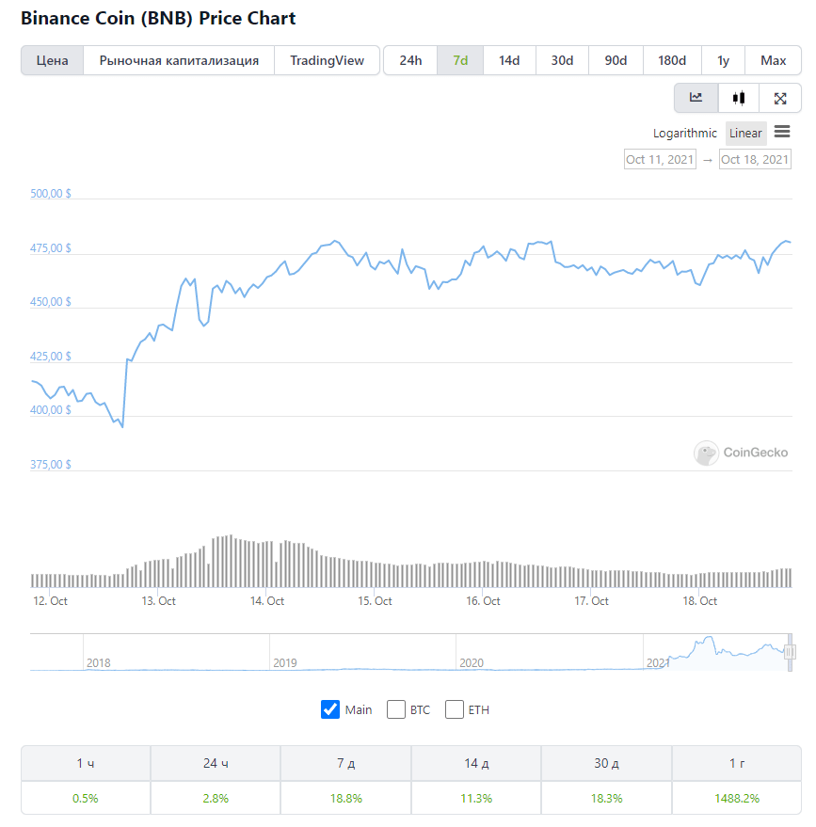The height and width of the screenshot is (827, 816).
Task: Open the chart hamburger export menu
Action: 782,132
